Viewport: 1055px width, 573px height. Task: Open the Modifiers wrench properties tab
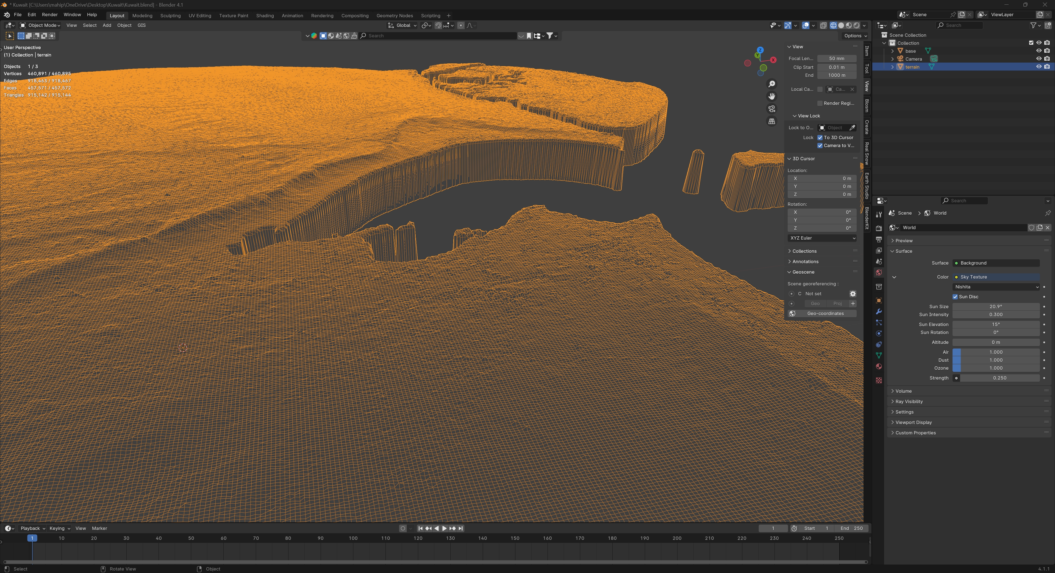pos(879,312)
